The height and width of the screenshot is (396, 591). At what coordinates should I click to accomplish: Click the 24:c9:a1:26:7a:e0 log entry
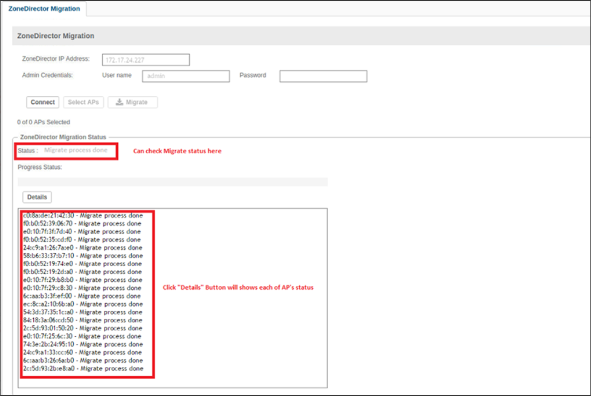(83, 247)
